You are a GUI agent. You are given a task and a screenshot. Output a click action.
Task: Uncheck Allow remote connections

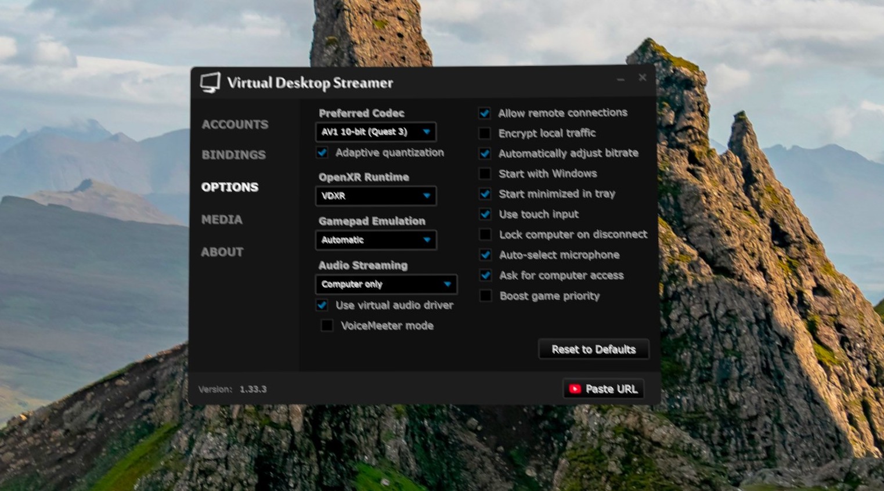[484, 113]
